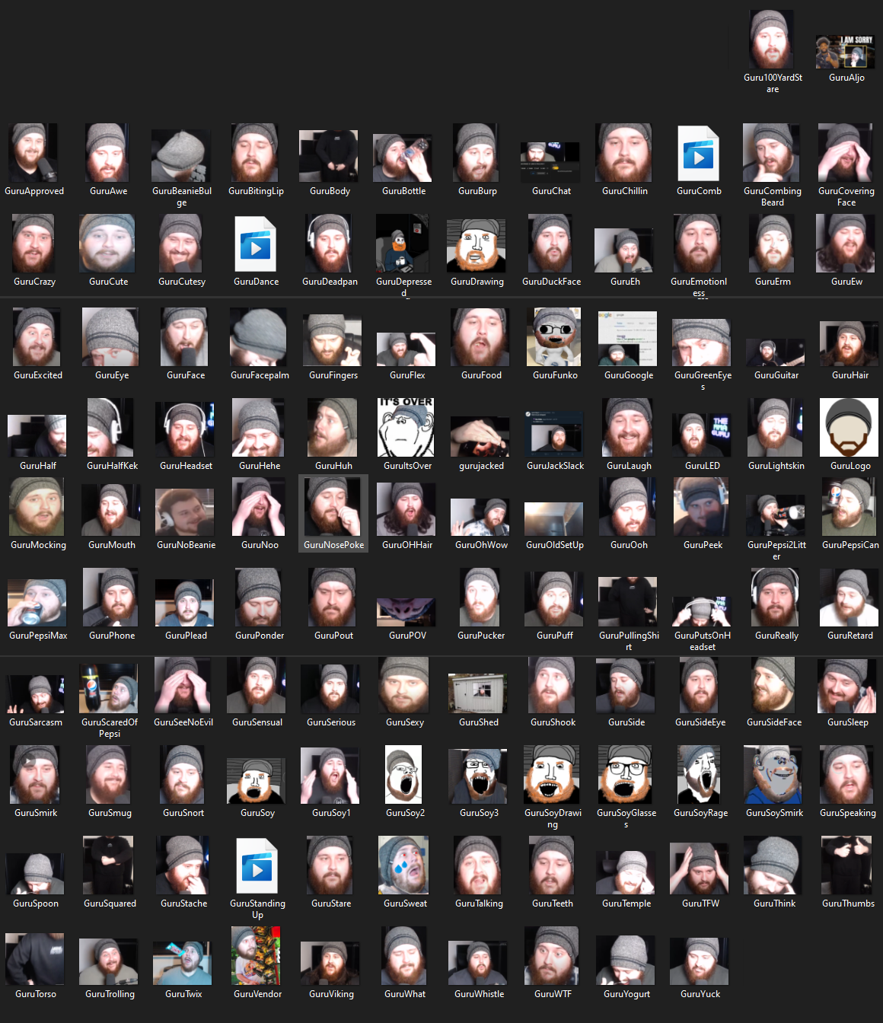Select the GuruDance video file icon
The image size is (883, 1023).
coord(256,245)
